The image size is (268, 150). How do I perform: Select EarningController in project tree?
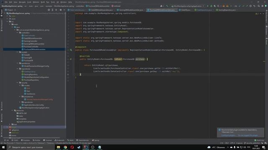(31, 41)
